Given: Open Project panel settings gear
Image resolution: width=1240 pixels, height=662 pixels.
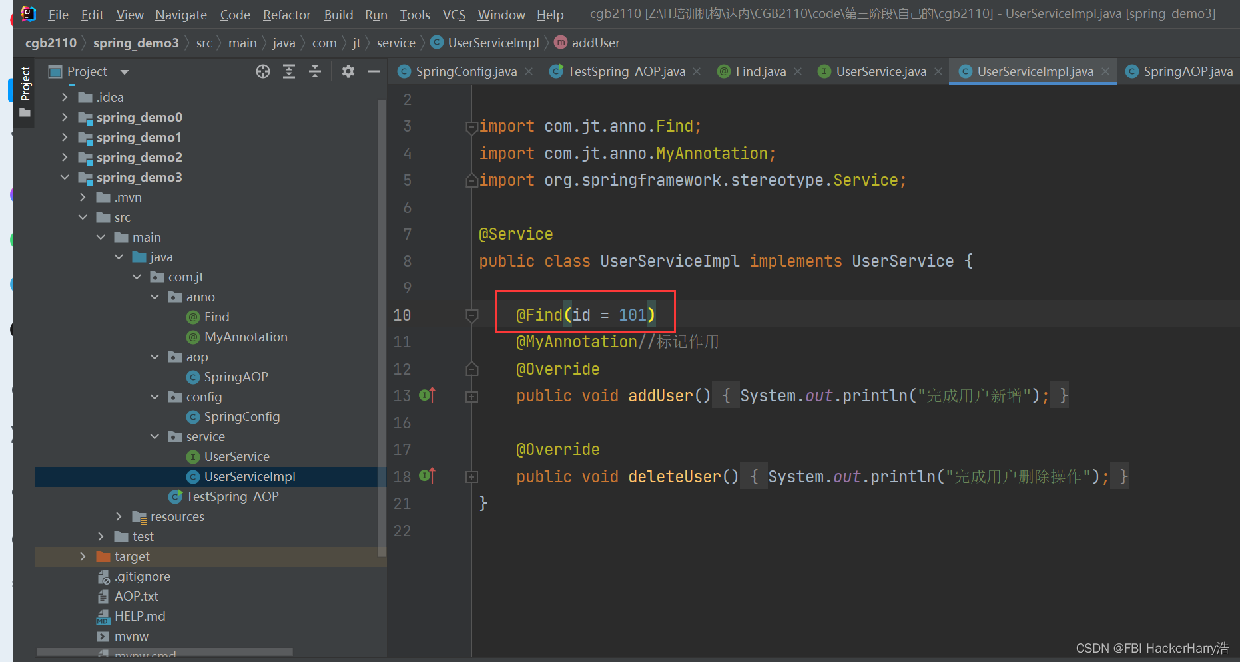Looking at the screenshot, I should click(x=348, y=71).
